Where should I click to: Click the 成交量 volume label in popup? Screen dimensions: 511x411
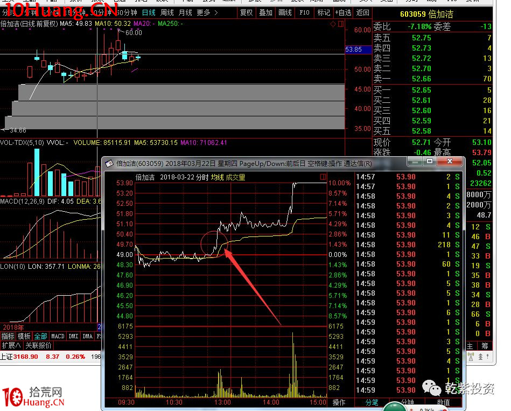click(236, 177)
